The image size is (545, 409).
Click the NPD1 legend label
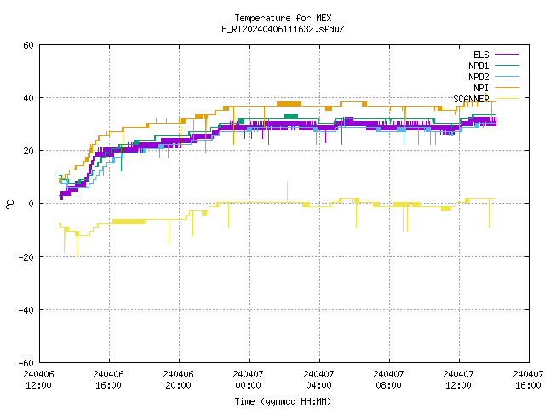(x=479, y=66)
